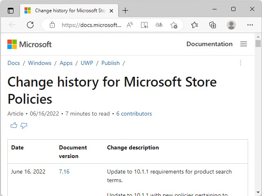This screenshot has width=262, height=196.
Task: Enter Immersive Reader mode
Action: click(x=144, y=25)
